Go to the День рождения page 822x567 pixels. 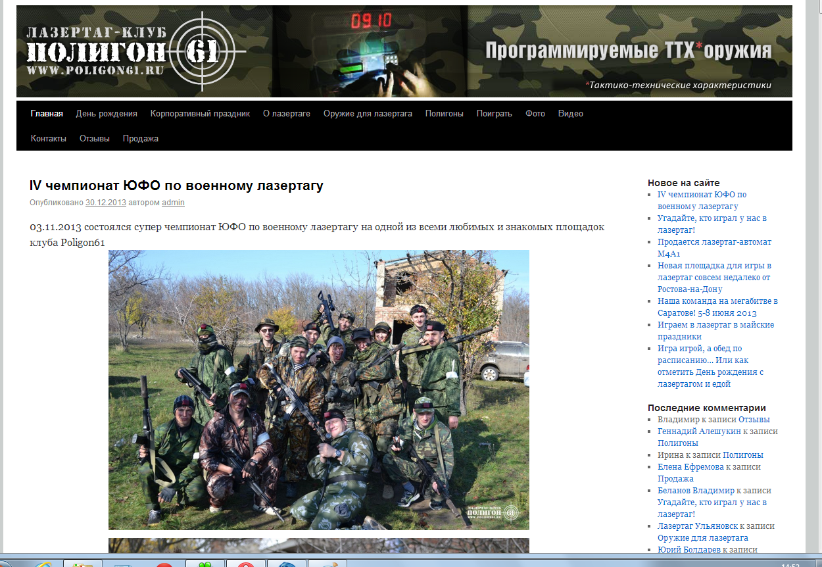[x=107, y=114]
